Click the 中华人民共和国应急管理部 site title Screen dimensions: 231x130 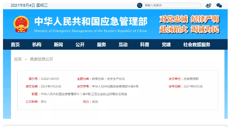click(x=91, y=21)
